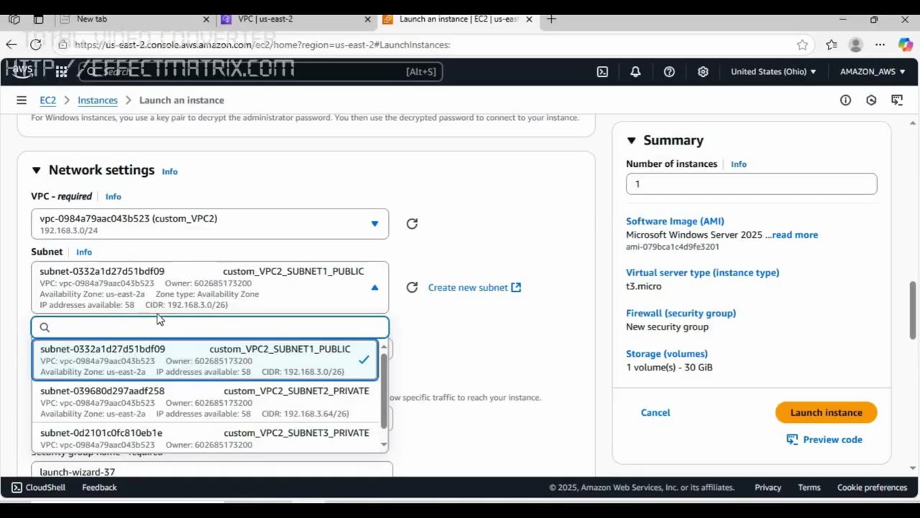Open the notifications bell
Screen dimensions: 920x518
[x=635, y=72]
